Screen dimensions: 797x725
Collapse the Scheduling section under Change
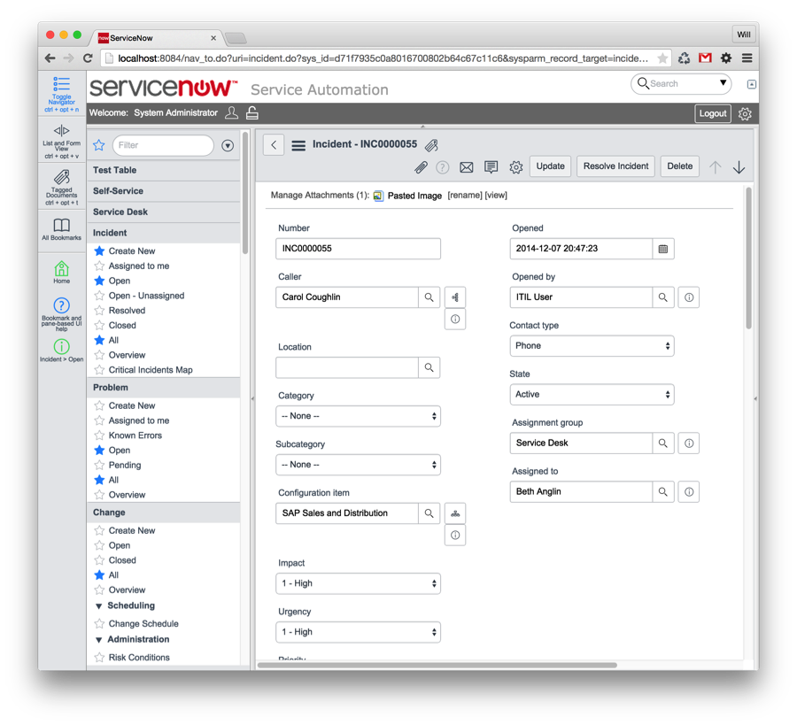coord(97,605)
